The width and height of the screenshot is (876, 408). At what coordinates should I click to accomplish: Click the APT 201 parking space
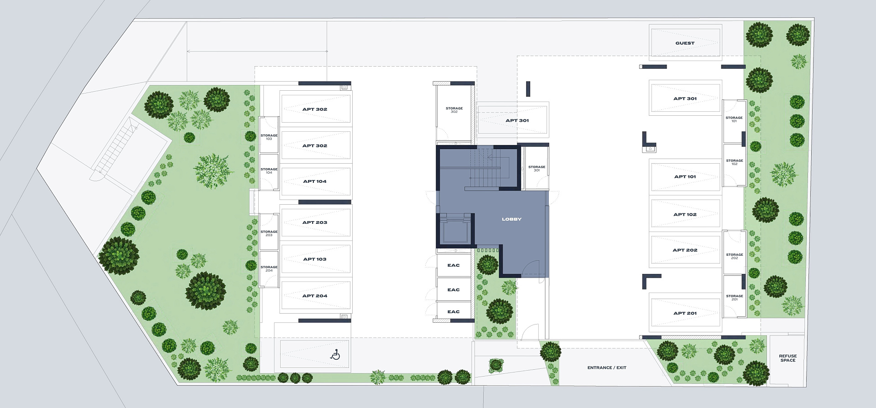tap(685, 313)
